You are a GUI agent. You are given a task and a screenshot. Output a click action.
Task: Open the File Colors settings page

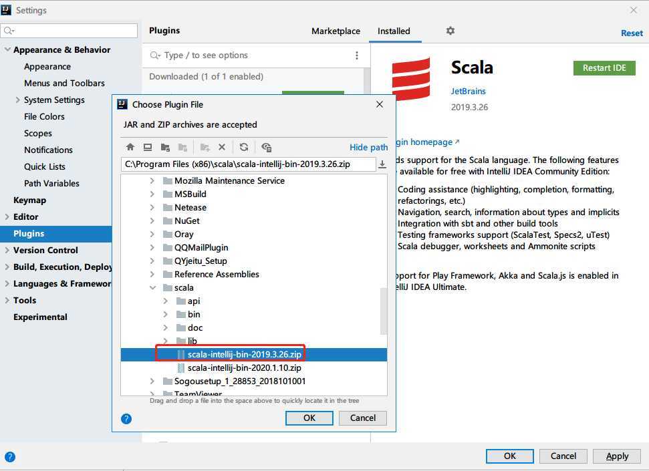[44, 117]
